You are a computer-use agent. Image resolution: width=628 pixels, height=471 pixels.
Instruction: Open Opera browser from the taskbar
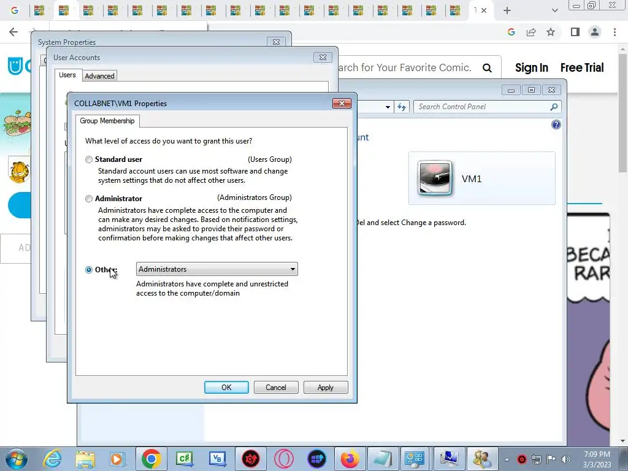pos(284,459)
